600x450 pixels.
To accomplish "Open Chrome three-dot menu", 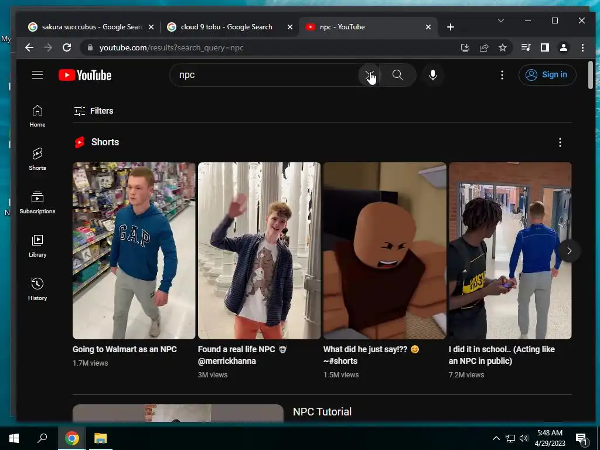I will [x=582, y=48].
